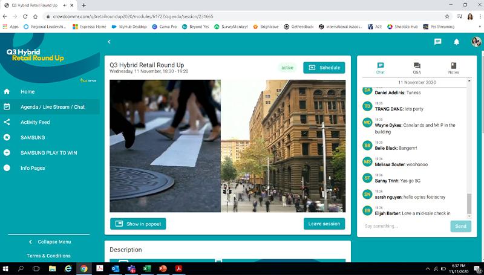Open Excel from taskbar
The height and width of the screenshot is (275, 484).
click(147, 268)
